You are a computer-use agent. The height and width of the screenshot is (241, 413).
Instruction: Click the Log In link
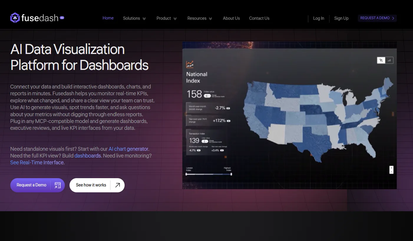tap(318, 18)
